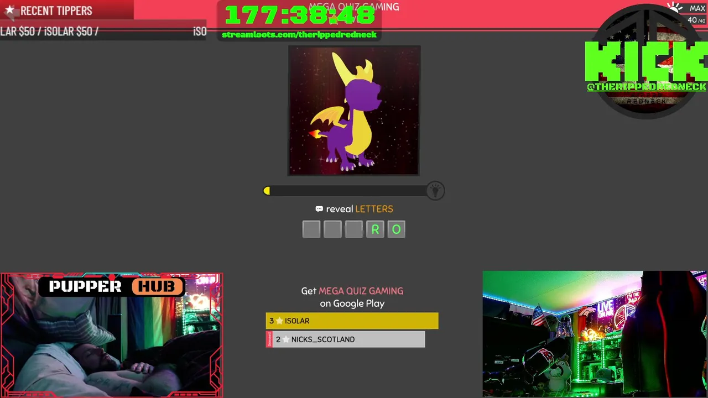Click the Pupper Hub webcam feed
The width and height of the screenshot is (708, 398).
click(111, 335)
